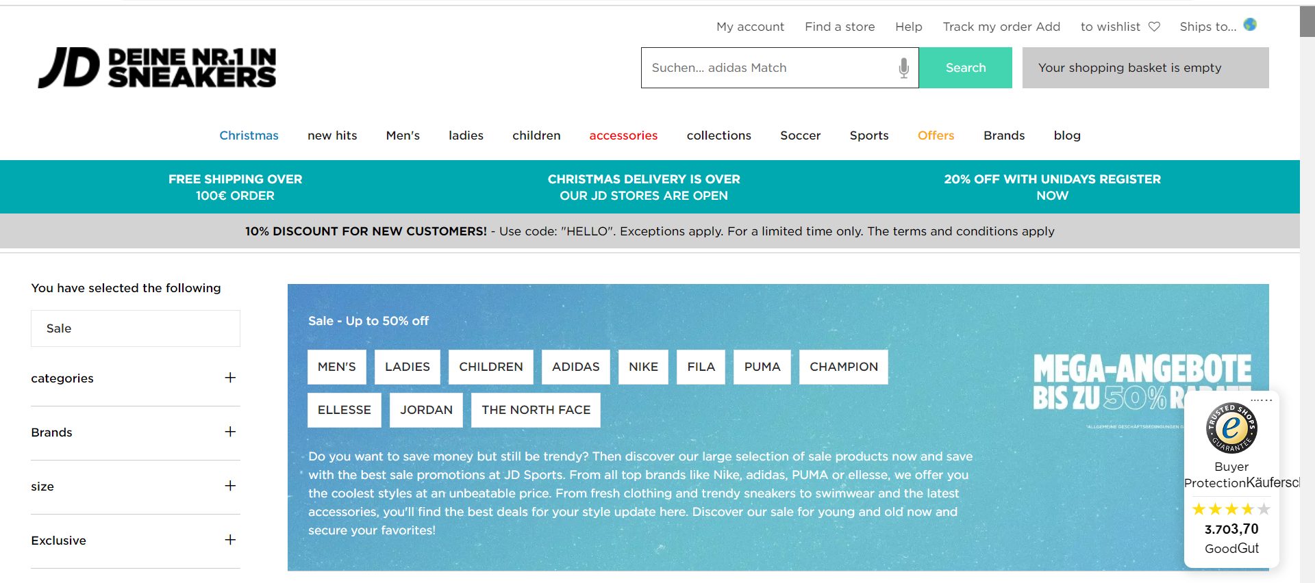Open the Christmas menu item
This screenshot has width=1315, height=583.
coord(249,135)
